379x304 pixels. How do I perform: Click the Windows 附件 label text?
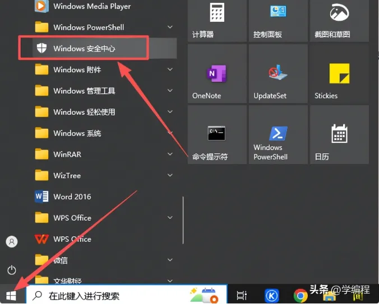click(x=77, y=70)
